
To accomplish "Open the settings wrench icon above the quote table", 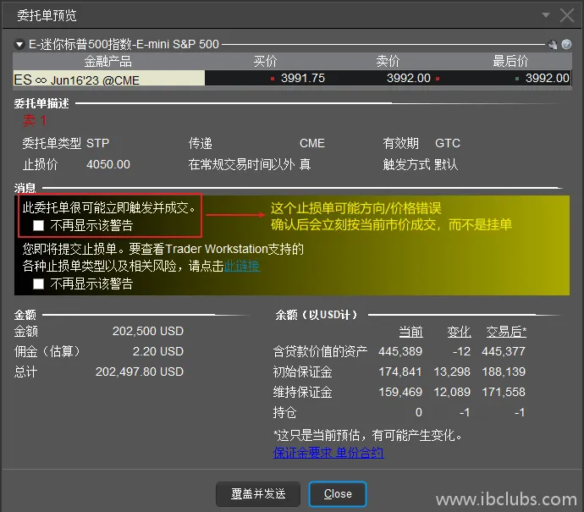I will click(553, 45).
